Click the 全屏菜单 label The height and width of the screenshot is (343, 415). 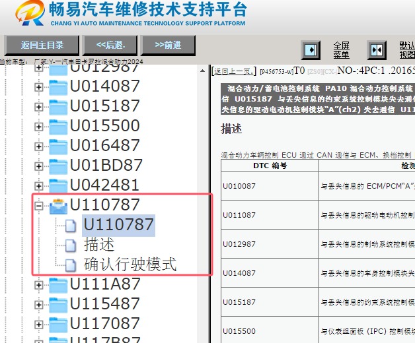[341, 50]
